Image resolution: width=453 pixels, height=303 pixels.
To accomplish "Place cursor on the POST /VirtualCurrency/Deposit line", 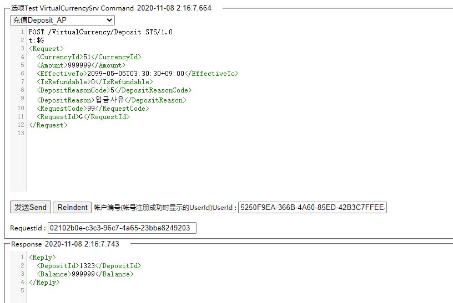I will pyautogui.click(x=100, y=32).
